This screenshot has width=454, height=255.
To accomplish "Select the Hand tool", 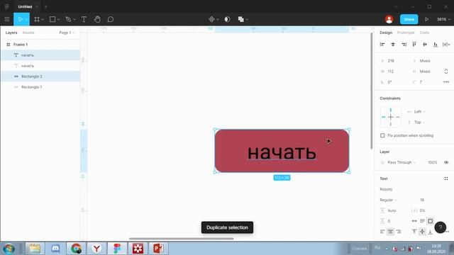I will (97, 19).
